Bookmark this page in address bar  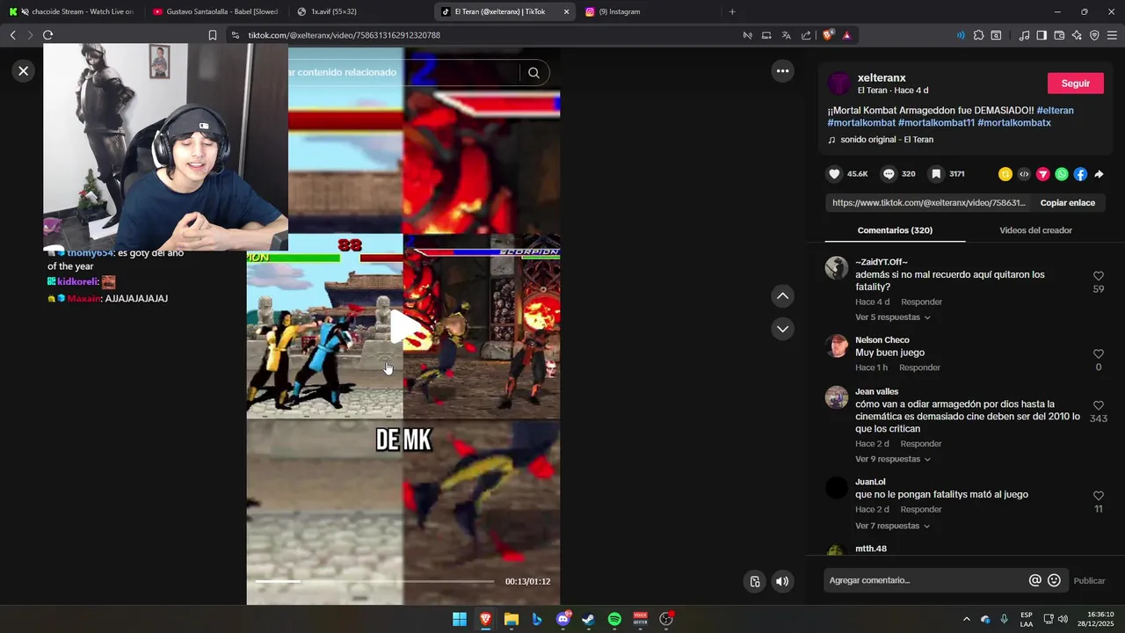(212, 35)
